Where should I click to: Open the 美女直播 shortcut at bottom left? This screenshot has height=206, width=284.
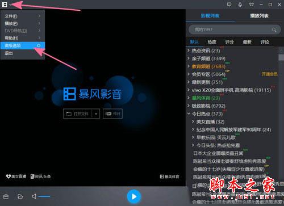pyautogui.click(x=16, y=176)
